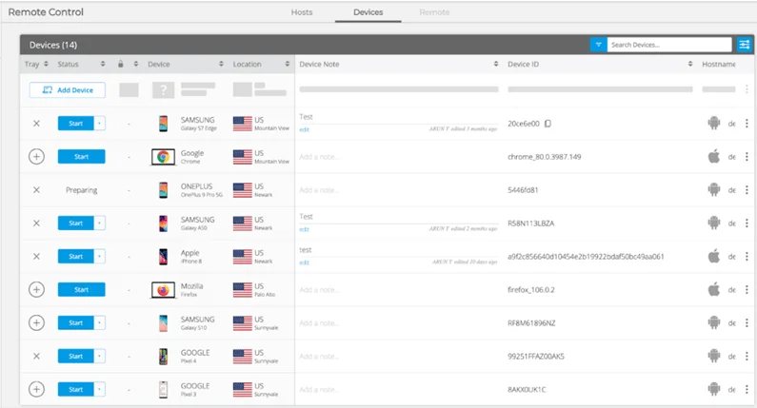Open more options for R58N113LBZA row
Image resolution: width=757 pixels, height=408 pixels.
(x=747, y=223)
